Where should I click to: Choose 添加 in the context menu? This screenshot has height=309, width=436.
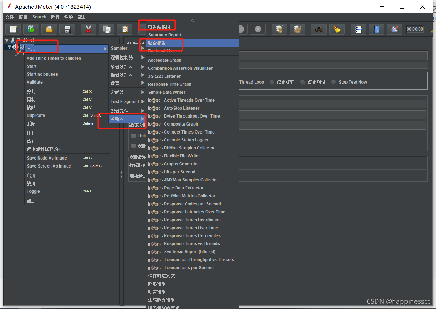point(67,49)
